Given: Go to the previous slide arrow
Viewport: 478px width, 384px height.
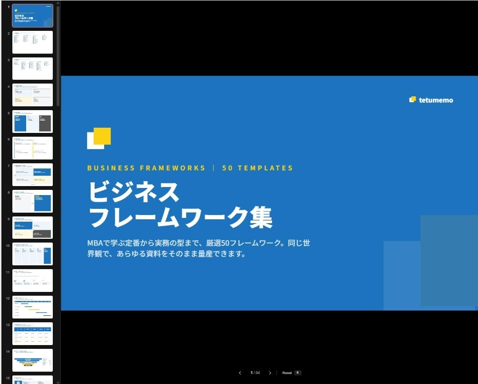Looking at the screenshot, I should [240, 373].
